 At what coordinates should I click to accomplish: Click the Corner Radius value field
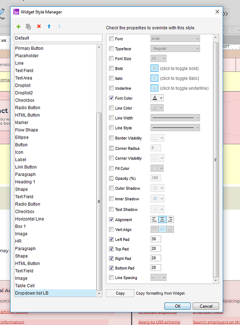point(156,148)
